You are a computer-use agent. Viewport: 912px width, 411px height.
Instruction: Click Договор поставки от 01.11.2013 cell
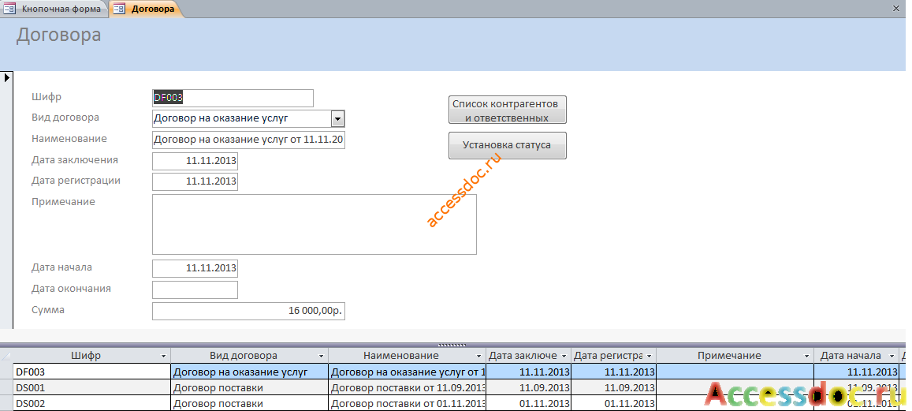[408, 403]
